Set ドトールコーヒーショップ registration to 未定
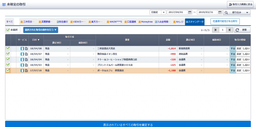This screenshot has width=256, height=127. [x=239, y=59]
